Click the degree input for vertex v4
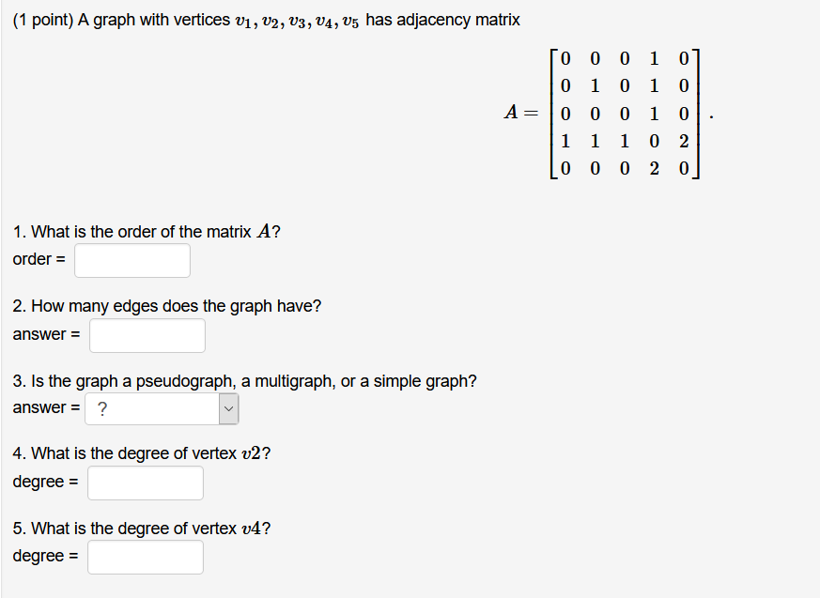 tap(145, 556)
